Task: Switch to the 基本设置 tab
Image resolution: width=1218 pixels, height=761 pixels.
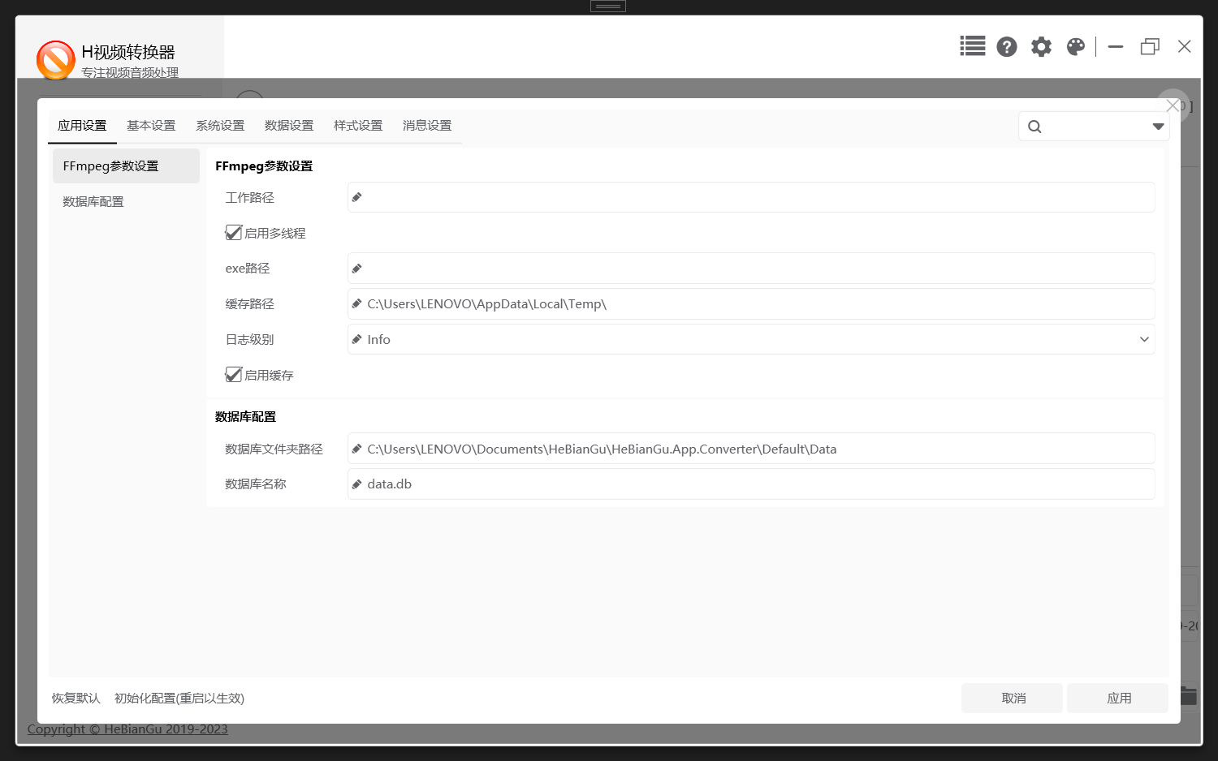Action: click(x=151, y=126)
